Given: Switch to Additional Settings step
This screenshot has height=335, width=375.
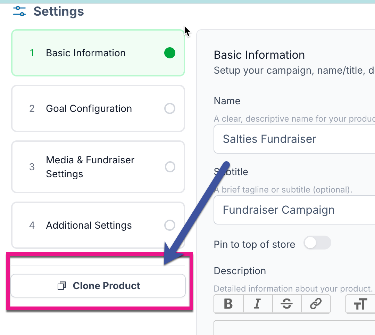Looking at the screenshot, I should [x=89, y=226].
